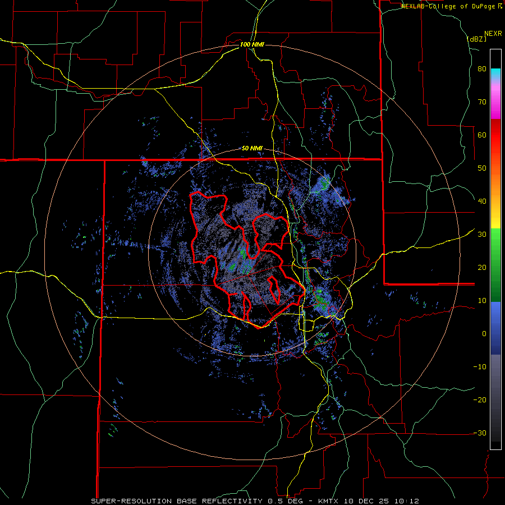
Task: Click the KMTX 10 DEC 25 10:12 timestamp
Action: coord(369,501)
